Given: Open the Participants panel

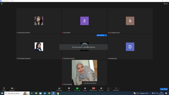Looking at the screenshot, I should click(59, 89).
